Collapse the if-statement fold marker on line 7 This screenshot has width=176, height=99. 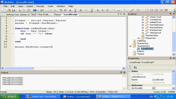point(13,34)
